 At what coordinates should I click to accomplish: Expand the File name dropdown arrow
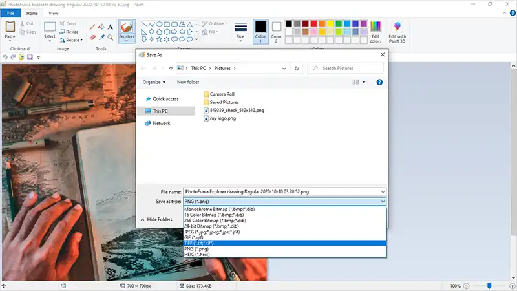click(x=383, y=191)
